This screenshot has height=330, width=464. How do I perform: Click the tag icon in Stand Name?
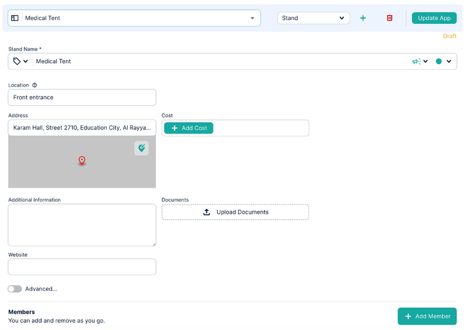pyautogui.click(x=17, y=62)
